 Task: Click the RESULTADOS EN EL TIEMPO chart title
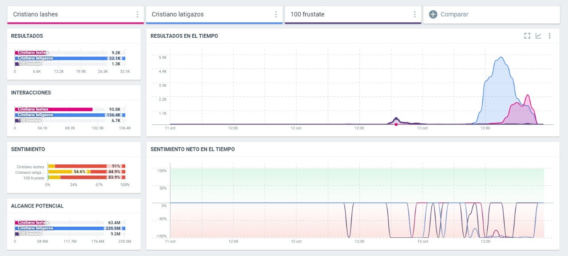click(184, 36)
